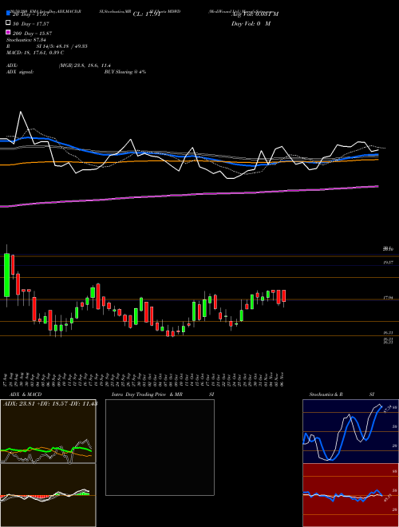The width and height of the screenshot is (399, 527).
Task: Click the magenta 200 Day legend swatch
Action: [x=9, y=32]
